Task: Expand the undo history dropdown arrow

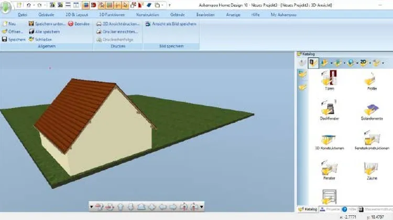Action: point(32,5)
